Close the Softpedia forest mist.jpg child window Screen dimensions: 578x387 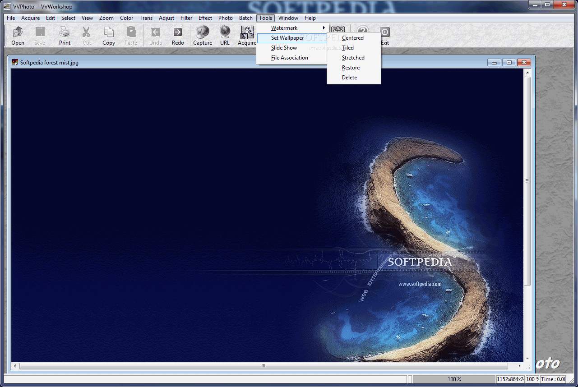click(524, 63)
